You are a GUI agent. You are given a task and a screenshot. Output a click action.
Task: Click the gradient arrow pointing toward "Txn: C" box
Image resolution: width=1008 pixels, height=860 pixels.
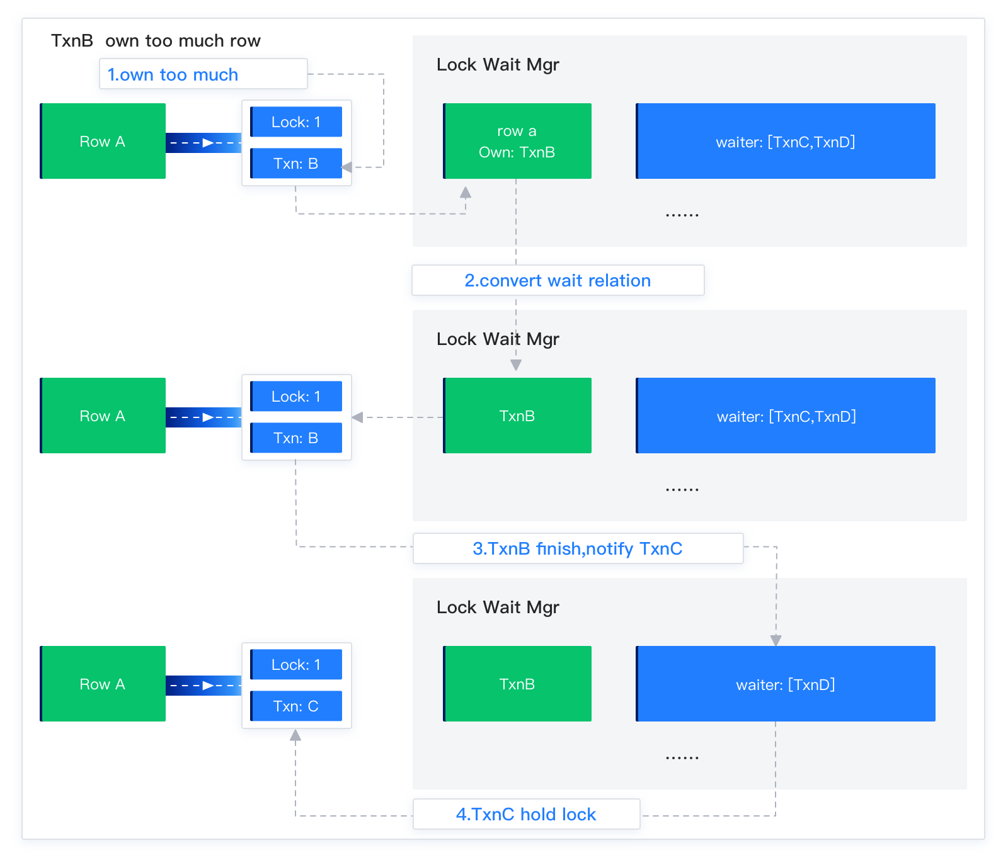pos(203,686)
